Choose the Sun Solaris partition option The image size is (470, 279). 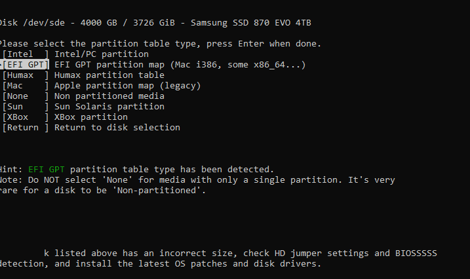25,107
